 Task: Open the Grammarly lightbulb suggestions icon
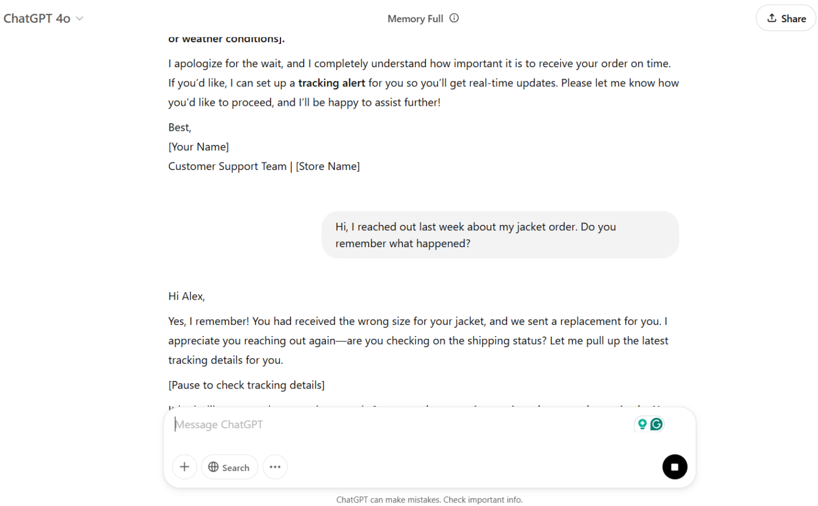[x=642, y=424]
